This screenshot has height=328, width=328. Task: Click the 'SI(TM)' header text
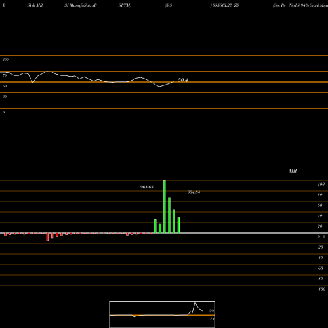point(125,5)
